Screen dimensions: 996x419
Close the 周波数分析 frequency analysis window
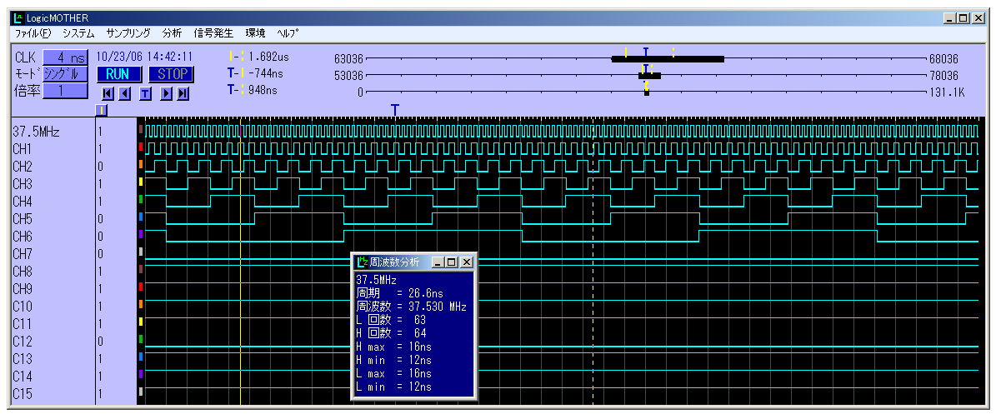click(467, 262)
